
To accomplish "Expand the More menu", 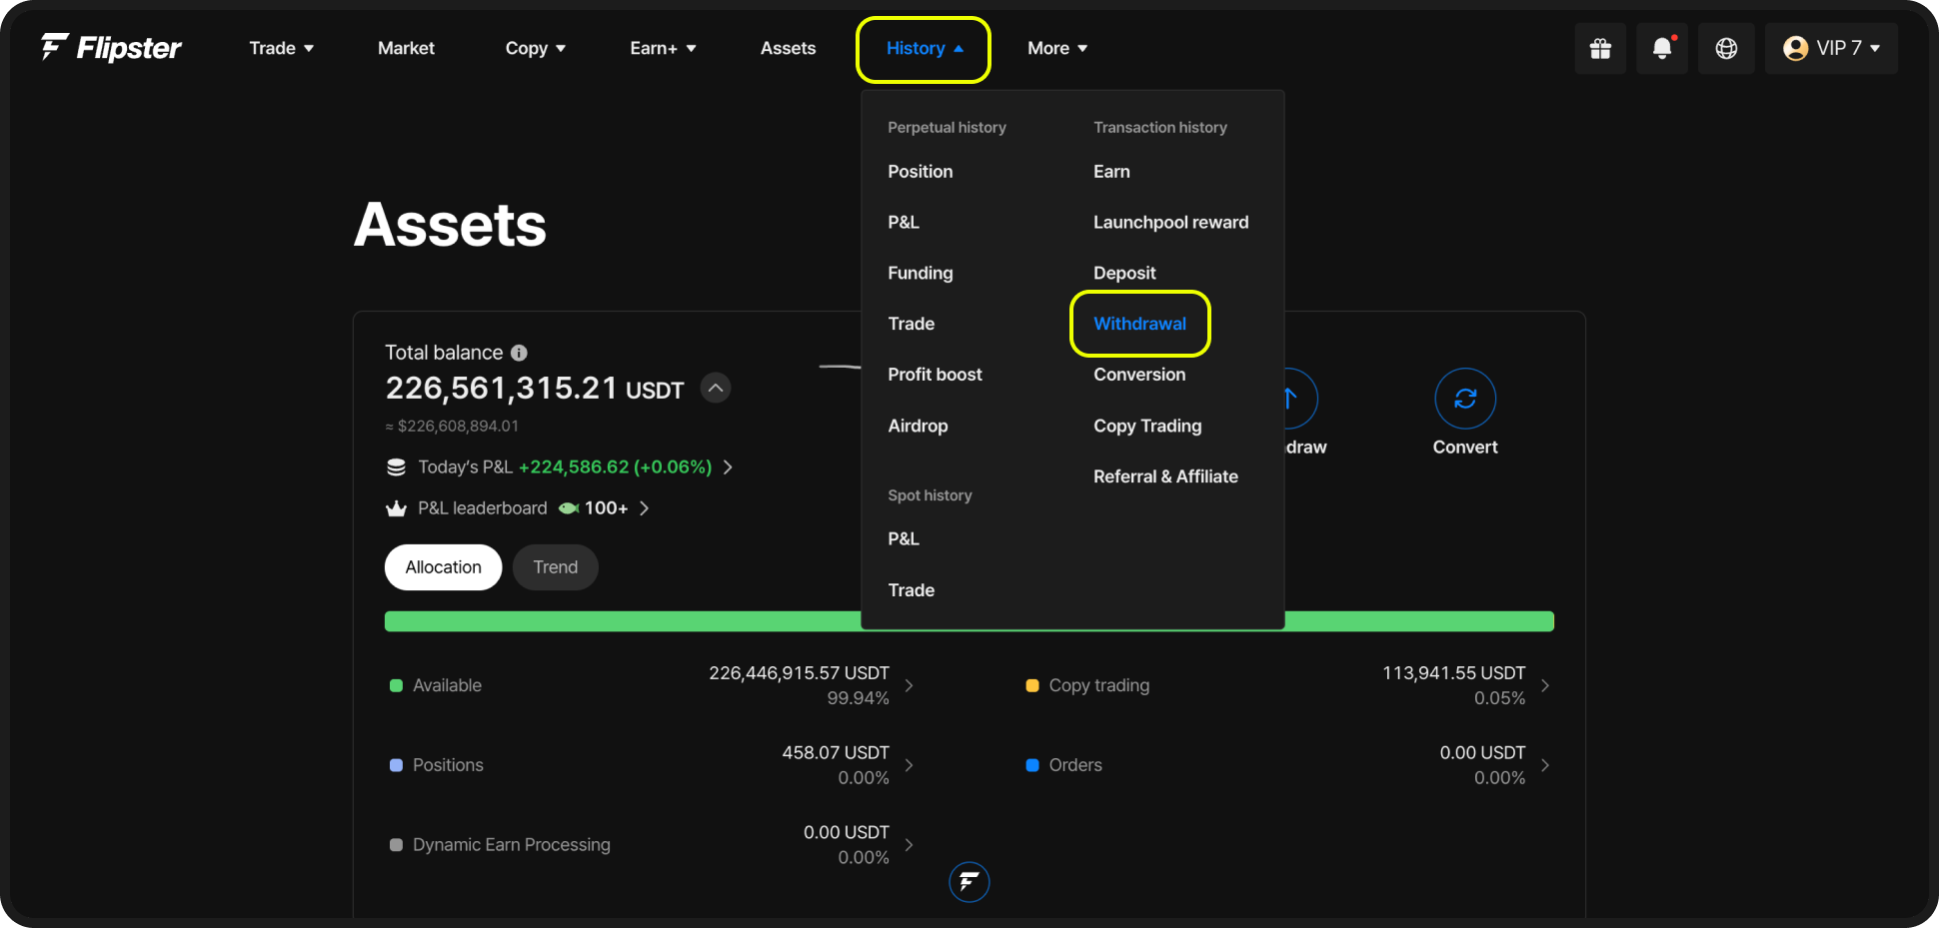I will click(1057, 48).
